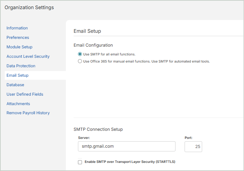Select Use SMTP for all email functions
Image resolution: width=244 pixels, height=171 pixels.
[x=80, y=54]
